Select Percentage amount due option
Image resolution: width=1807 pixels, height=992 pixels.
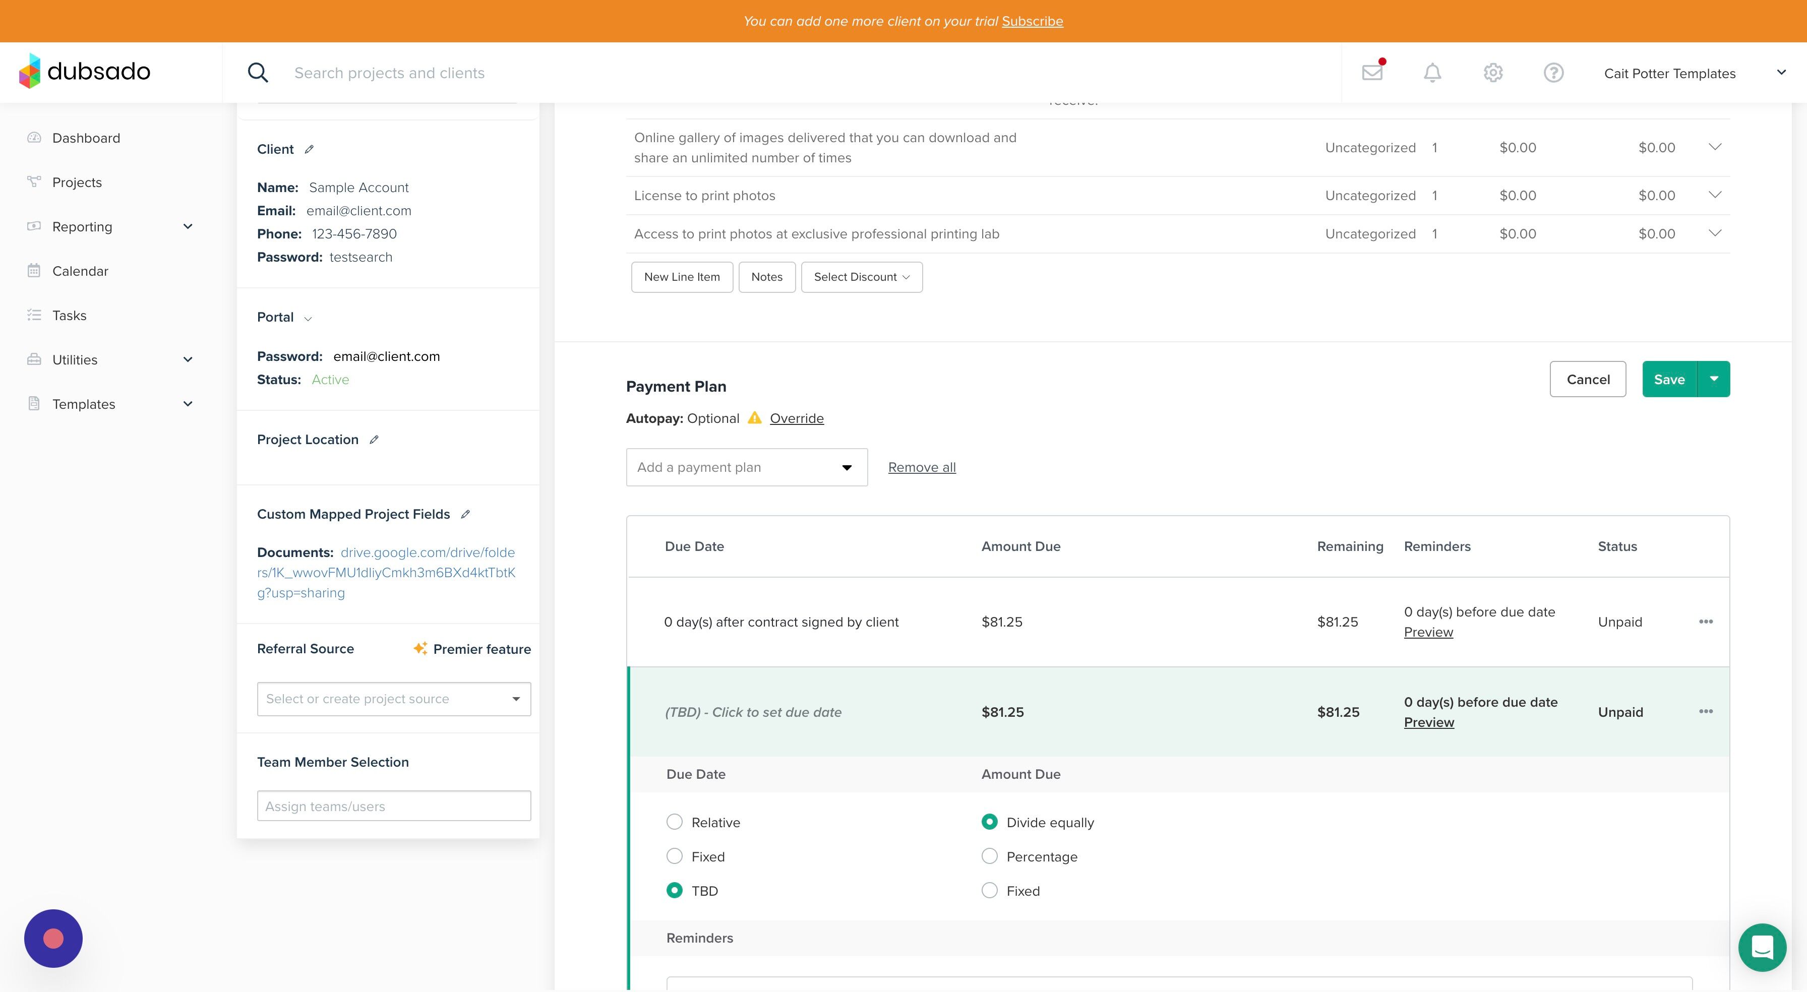[x=989, y=856]
